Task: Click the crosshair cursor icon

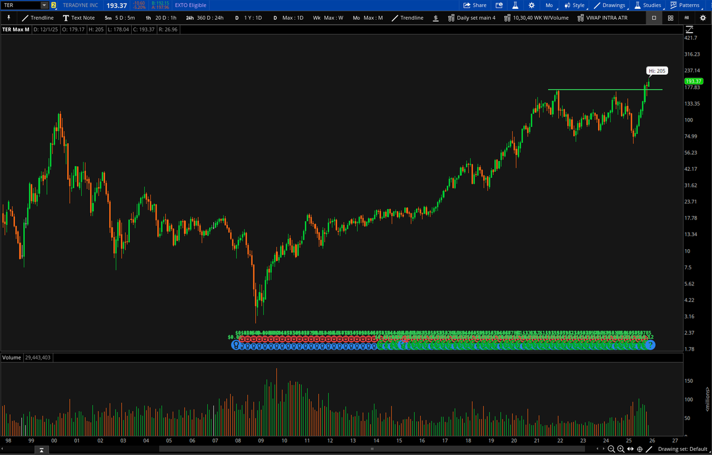Action: coord(640,449)
